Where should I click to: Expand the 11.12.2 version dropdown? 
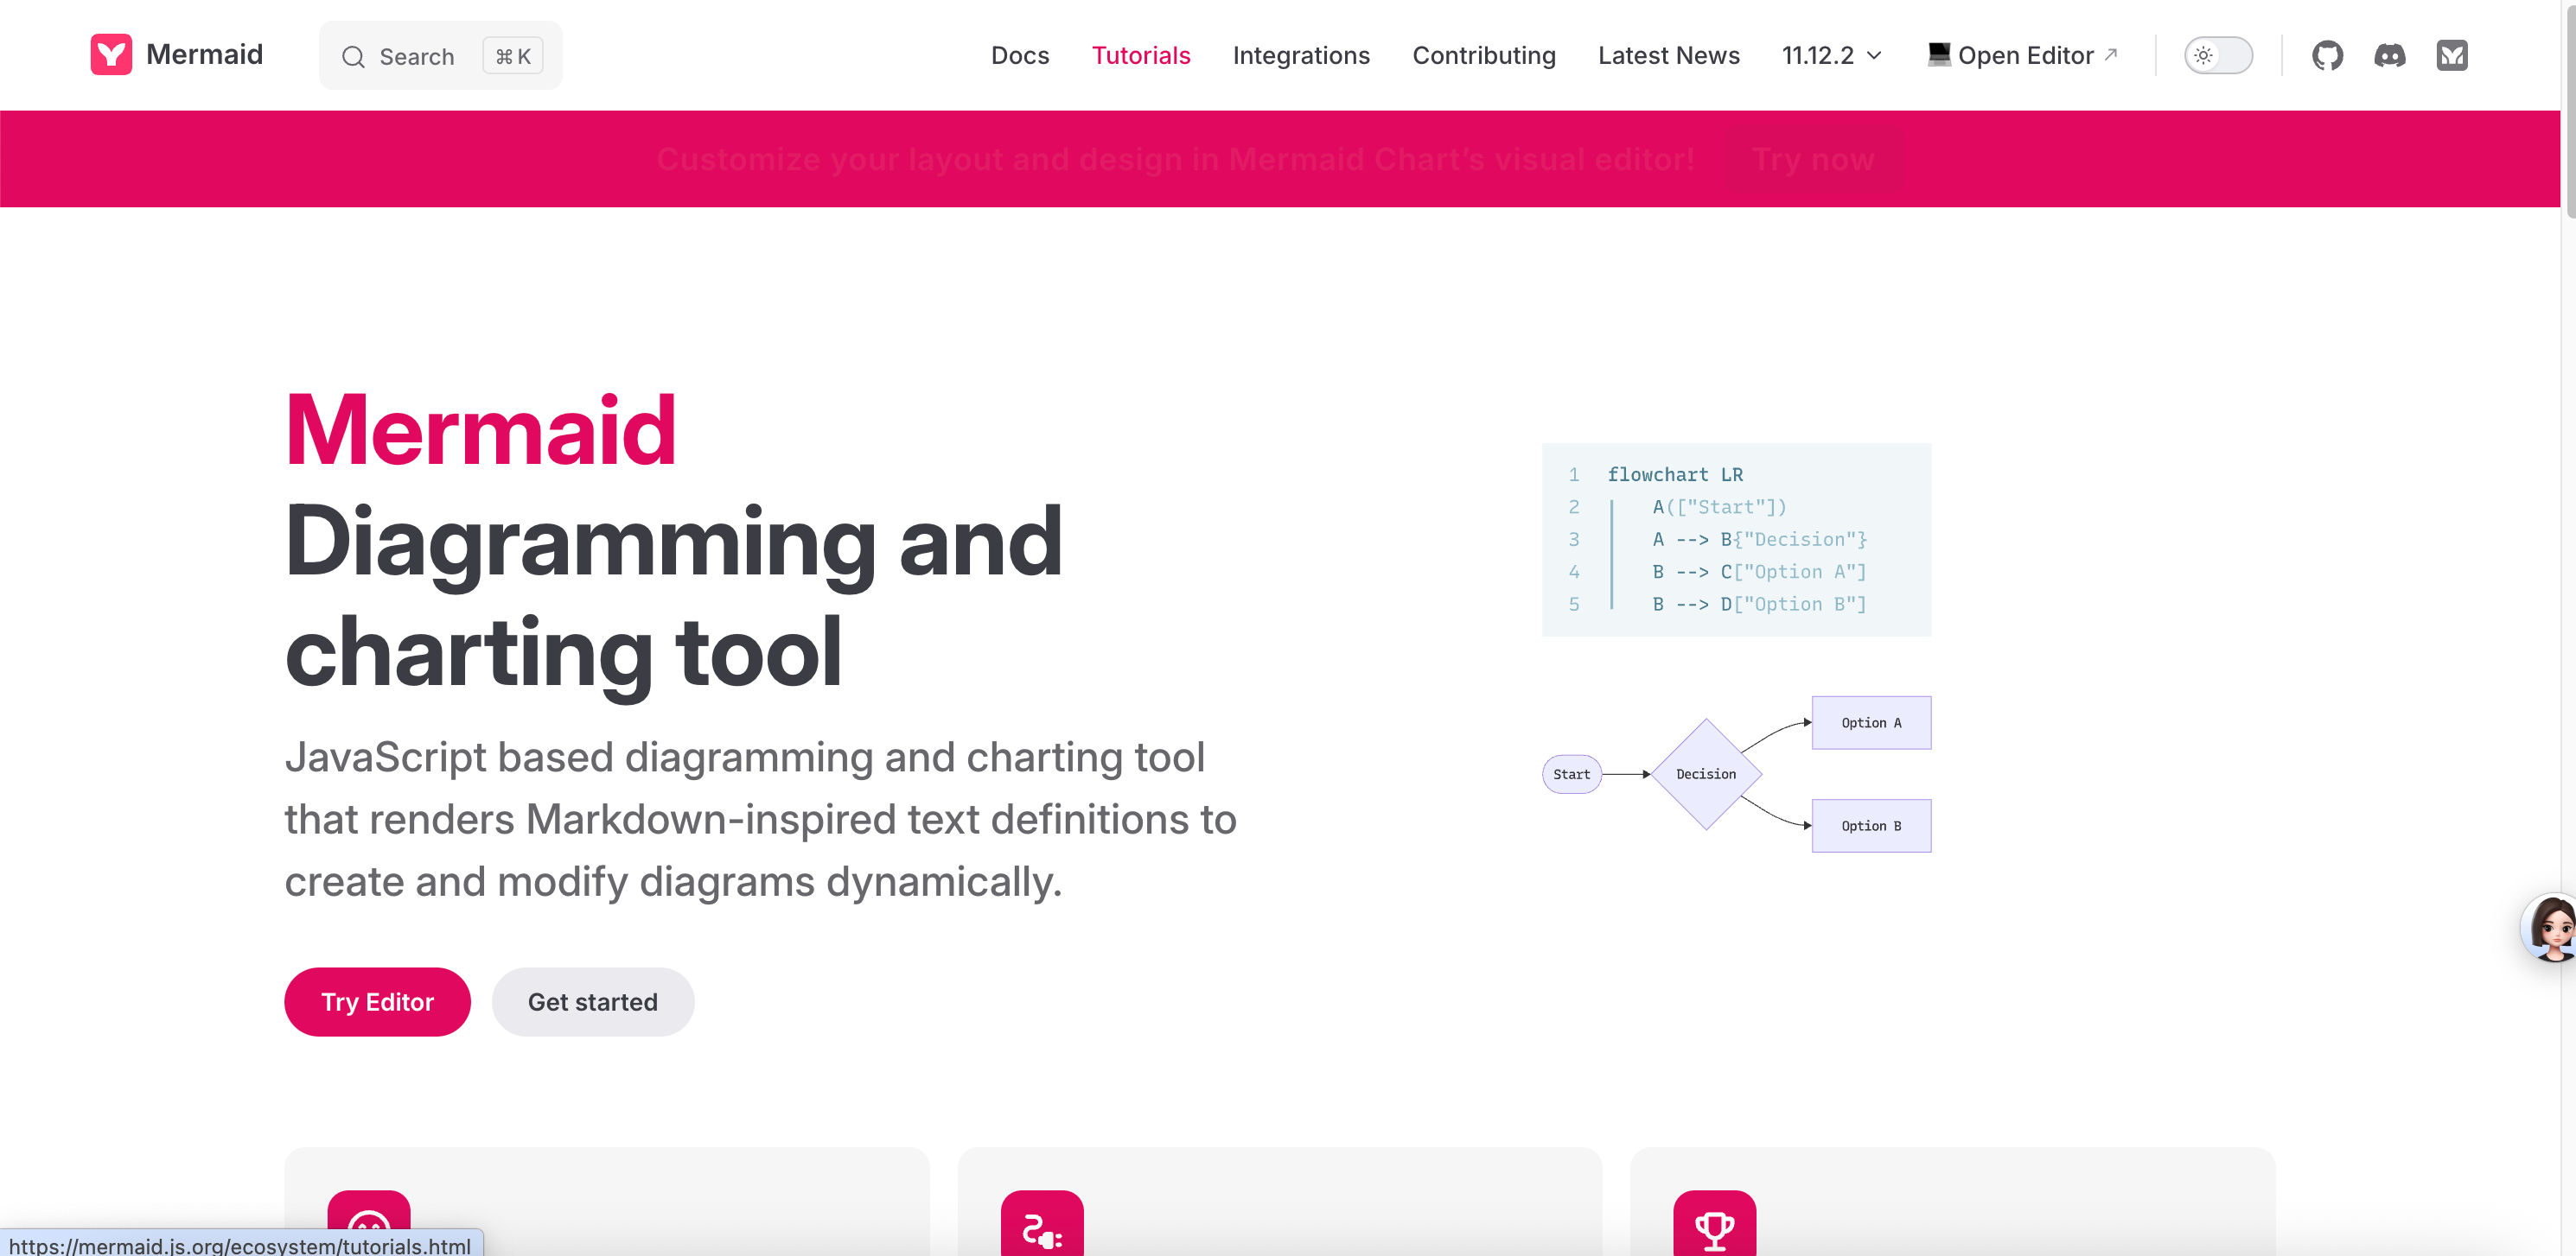1831,55
